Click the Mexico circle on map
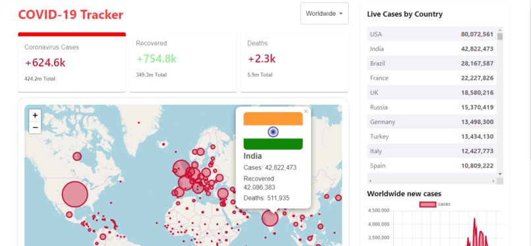Screen dimensions: 531x246 [x=69, y=214]
